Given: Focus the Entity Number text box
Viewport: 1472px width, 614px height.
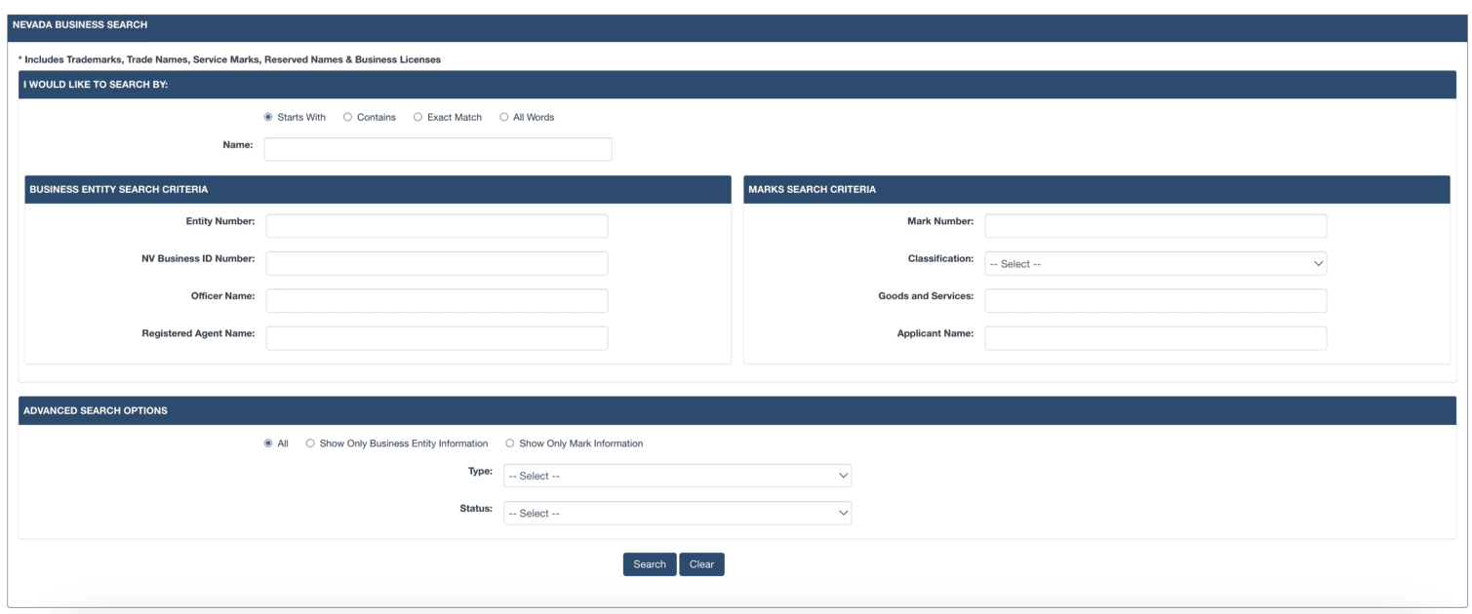Looking at the screenshot, I should [x=436, y=226].
